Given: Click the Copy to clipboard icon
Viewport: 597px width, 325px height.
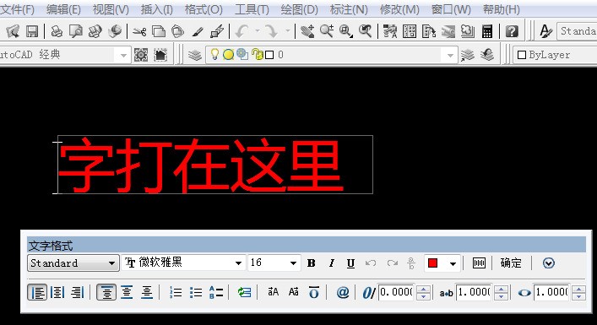Looking at the screenshot, I should pos(159,31).
